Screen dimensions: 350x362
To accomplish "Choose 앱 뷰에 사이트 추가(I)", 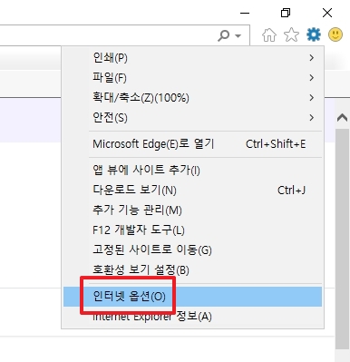I will click(193, 170).
